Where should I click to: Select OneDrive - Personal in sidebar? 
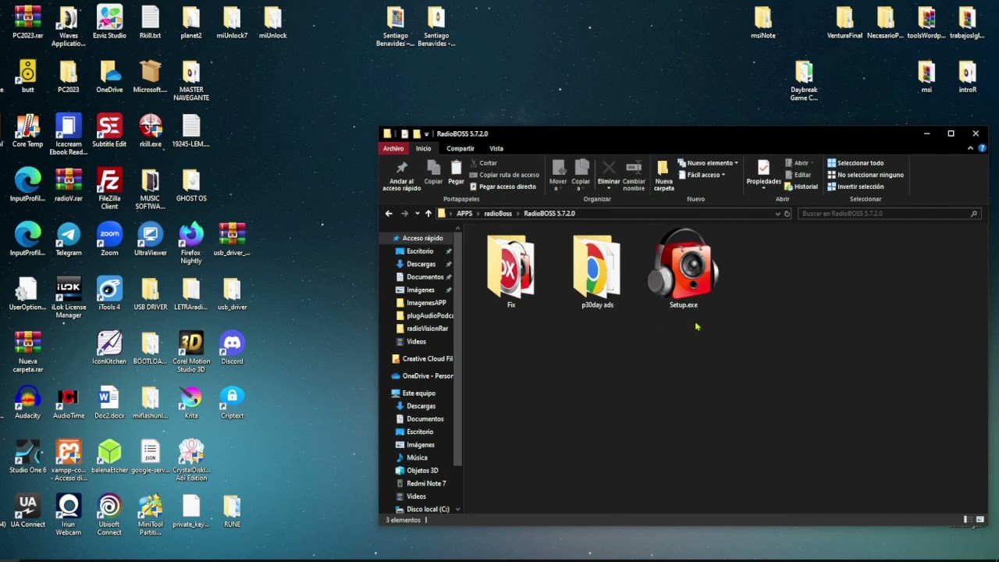click(422, 376)
